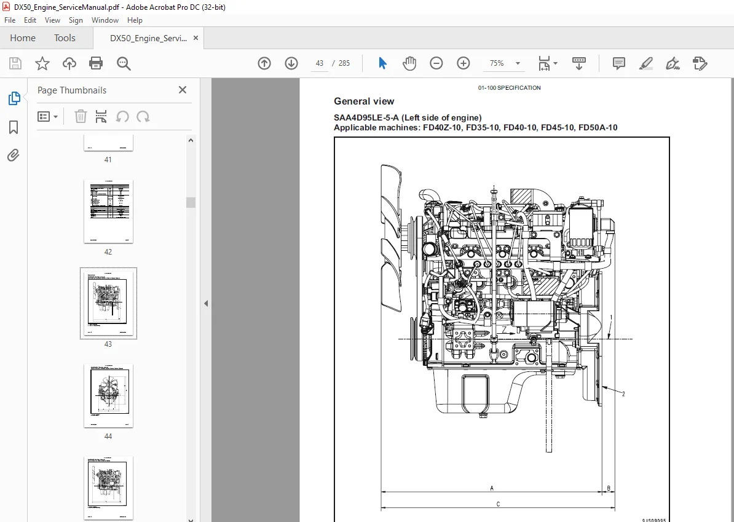Switch to the Tools tab
Screen dimensions: 734x522
tap(65, 38)
